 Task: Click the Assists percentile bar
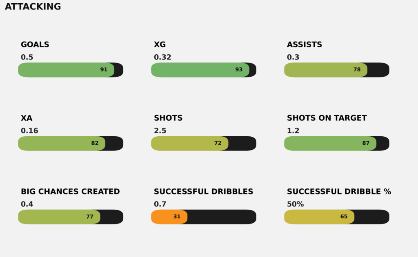tap(336, 70)
